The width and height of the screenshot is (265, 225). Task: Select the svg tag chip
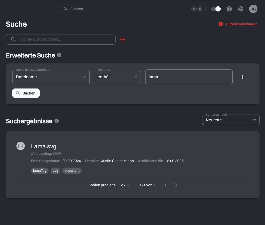tap(56, 170)
